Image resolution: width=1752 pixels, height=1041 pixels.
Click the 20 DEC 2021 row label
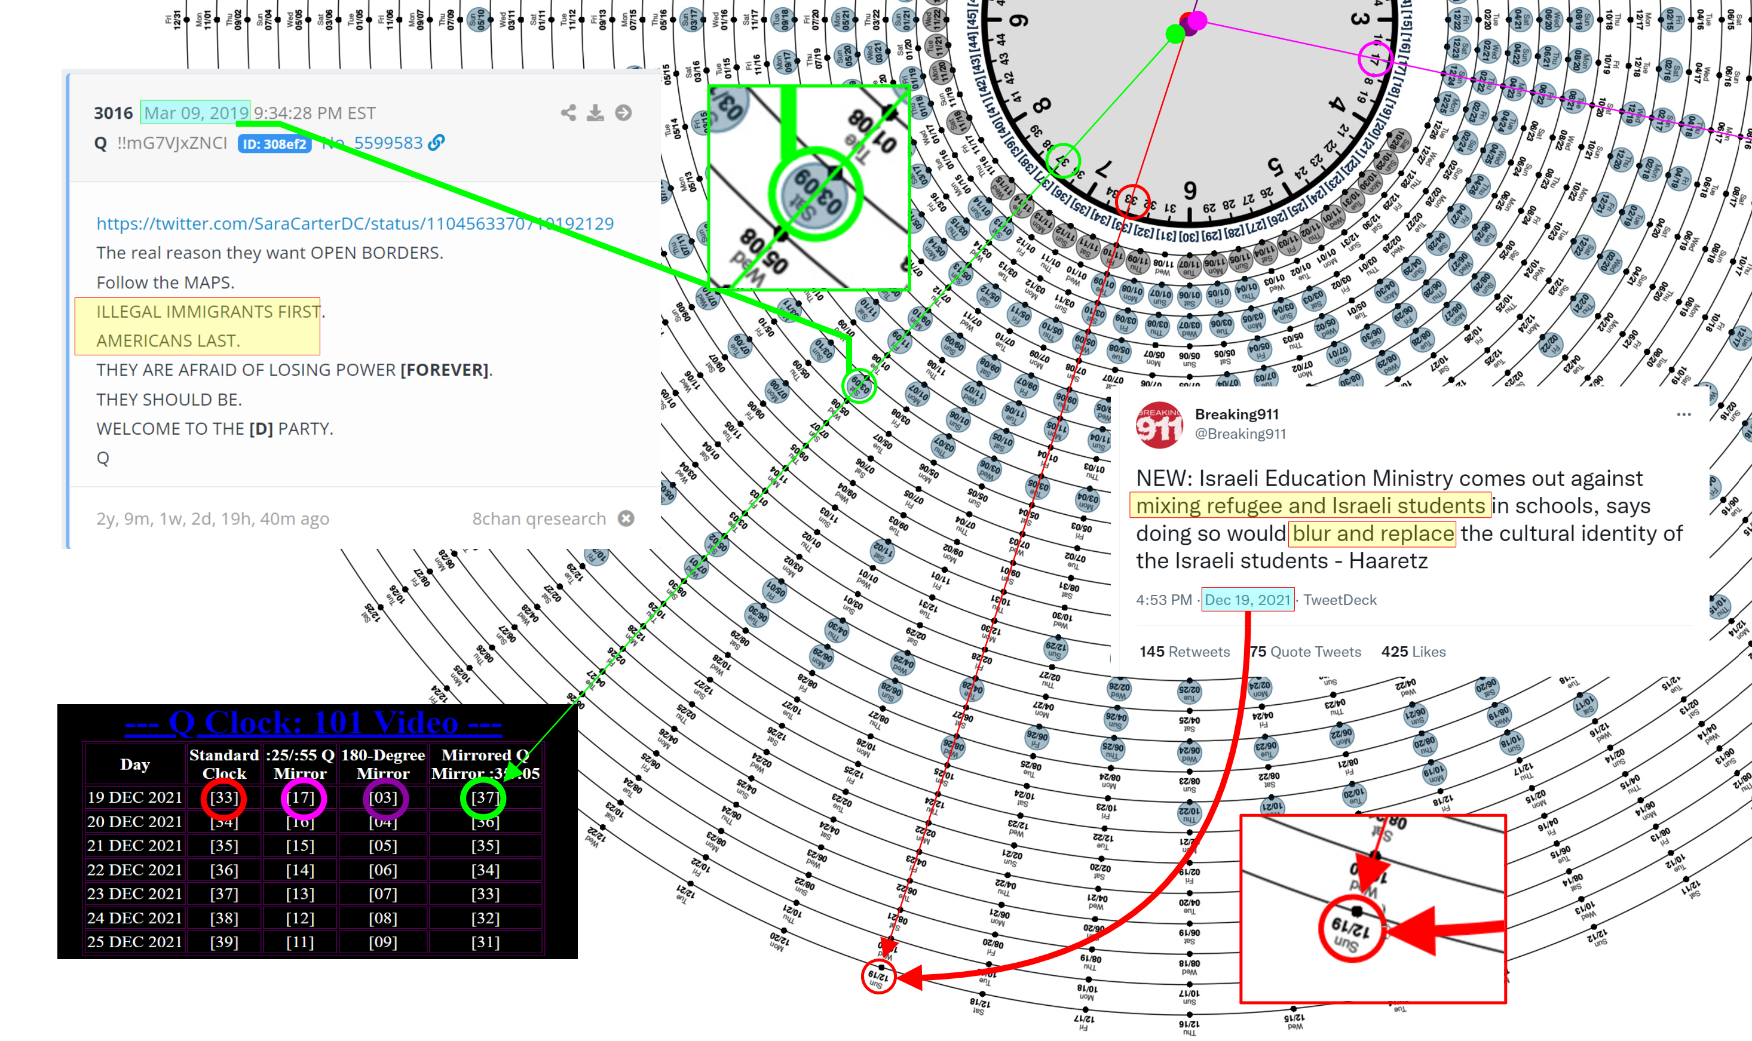click(x=134, y=821)
